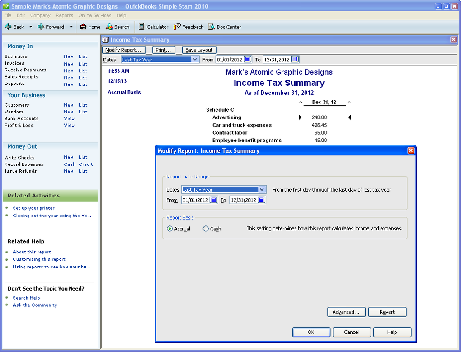Image resolution: width=461 pixels, height=352 pixels.
Task: Open the Invoices List
Action: (83, 64)
